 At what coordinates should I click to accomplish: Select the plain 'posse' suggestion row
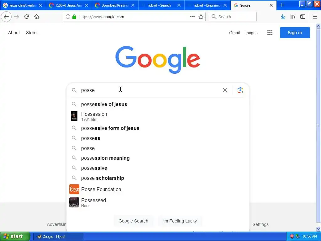click(x=158, y=148)
